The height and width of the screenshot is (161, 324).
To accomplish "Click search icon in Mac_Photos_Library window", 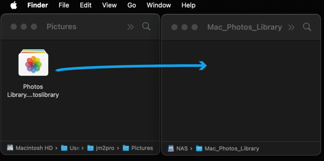I will tap(307, 27).
